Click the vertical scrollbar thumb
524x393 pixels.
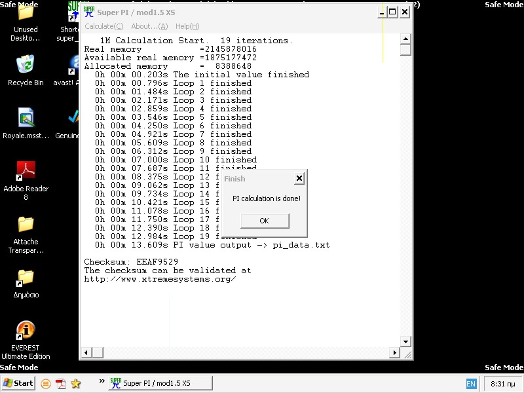(x=405, y=50)
